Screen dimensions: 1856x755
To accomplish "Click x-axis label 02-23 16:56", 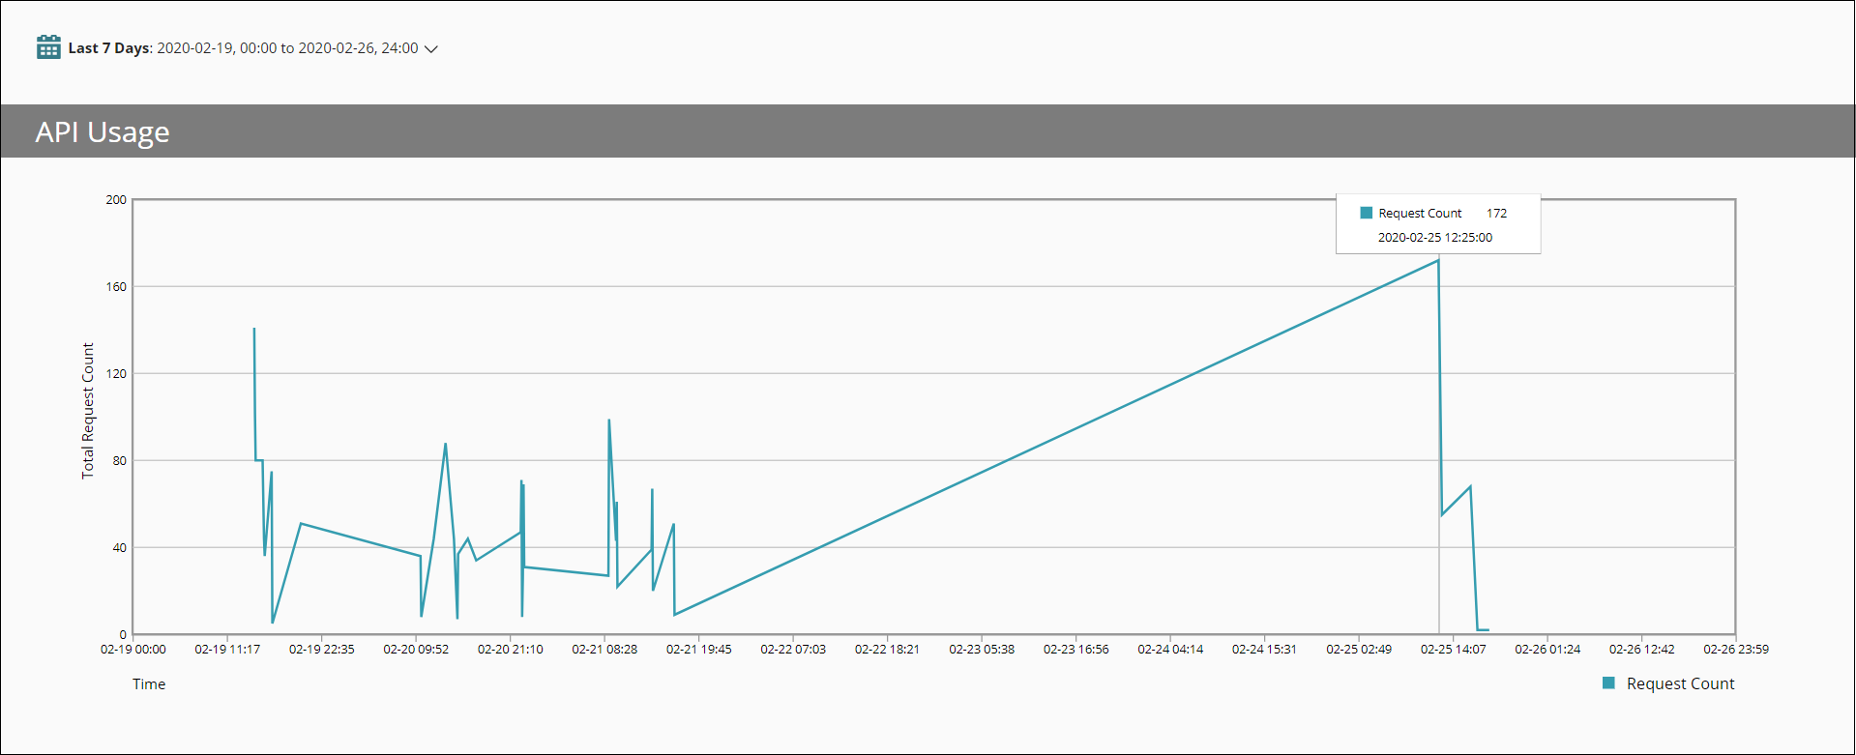I will [x=1075, y=650].
